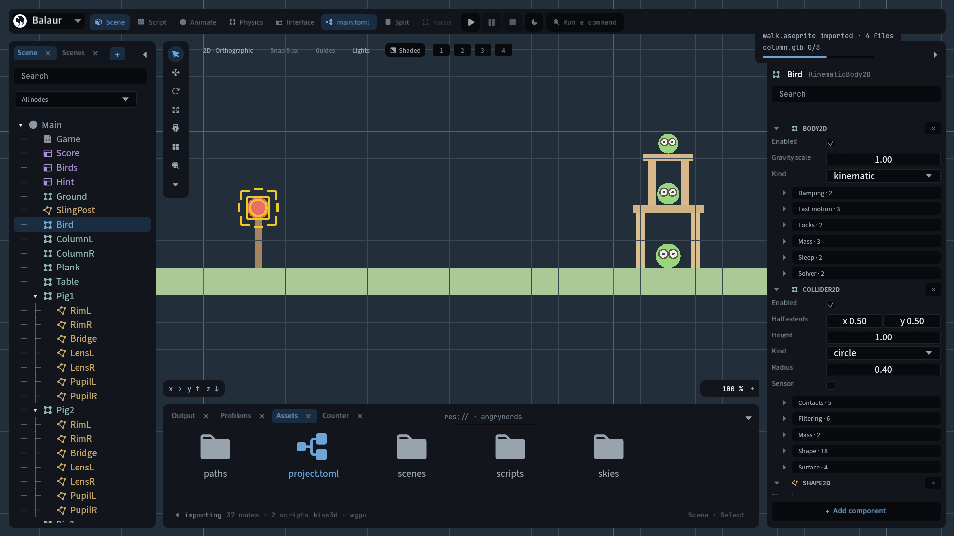
Task: Click Add component button
Action: point(856,511)
